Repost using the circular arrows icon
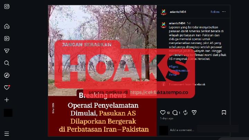Screen dimensions: 249x140 (185, 113)
